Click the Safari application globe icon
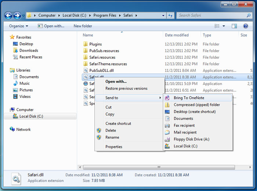Viewport: 257px width, 191px height. 86,84
